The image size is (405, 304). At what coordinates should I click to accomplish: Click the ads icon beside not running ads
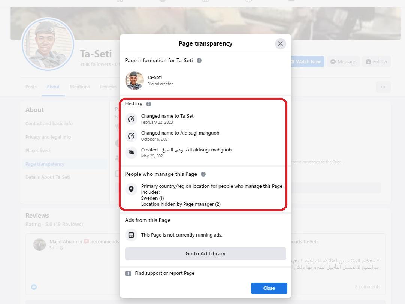131,235
